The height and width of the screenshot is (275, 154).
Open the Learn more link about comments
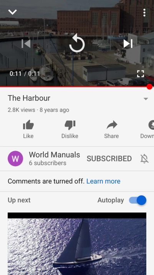[103, 181]
